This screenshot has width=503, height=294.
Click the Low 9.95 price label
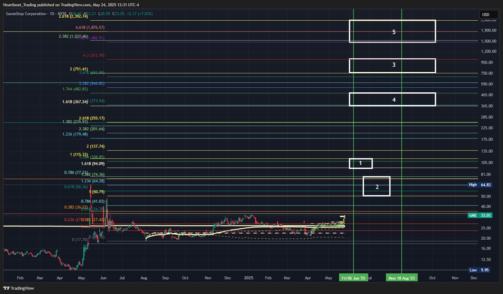pyautogui.click(x=479, y=270)
